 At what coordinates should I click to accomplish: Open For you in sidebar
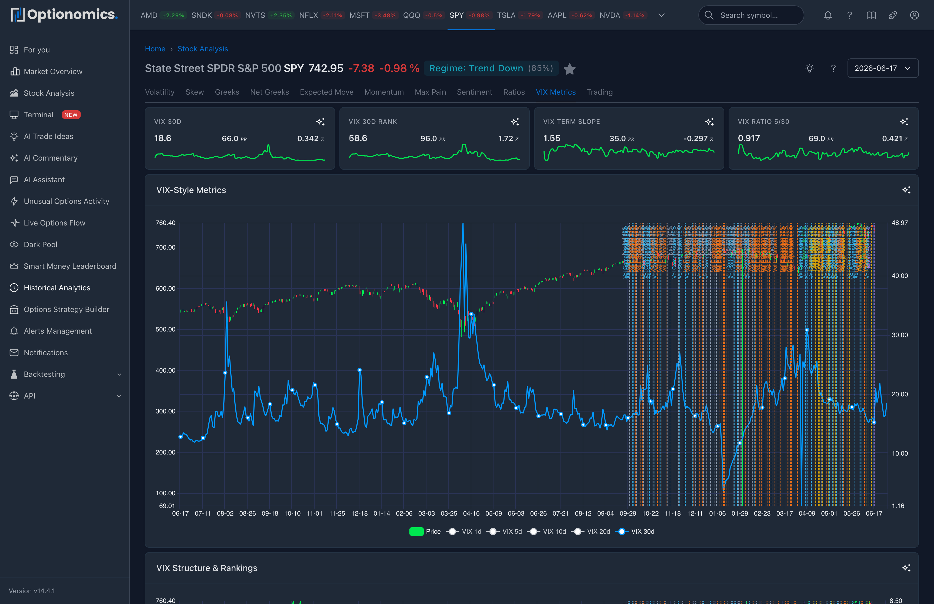click(65, 50)
